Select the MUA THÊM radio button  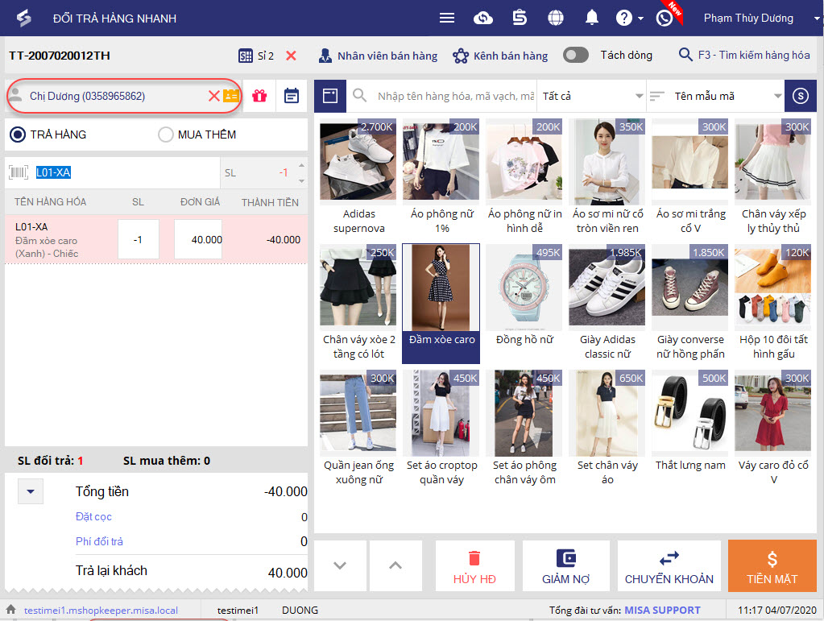pyautogui.click(x=166, y=135)
